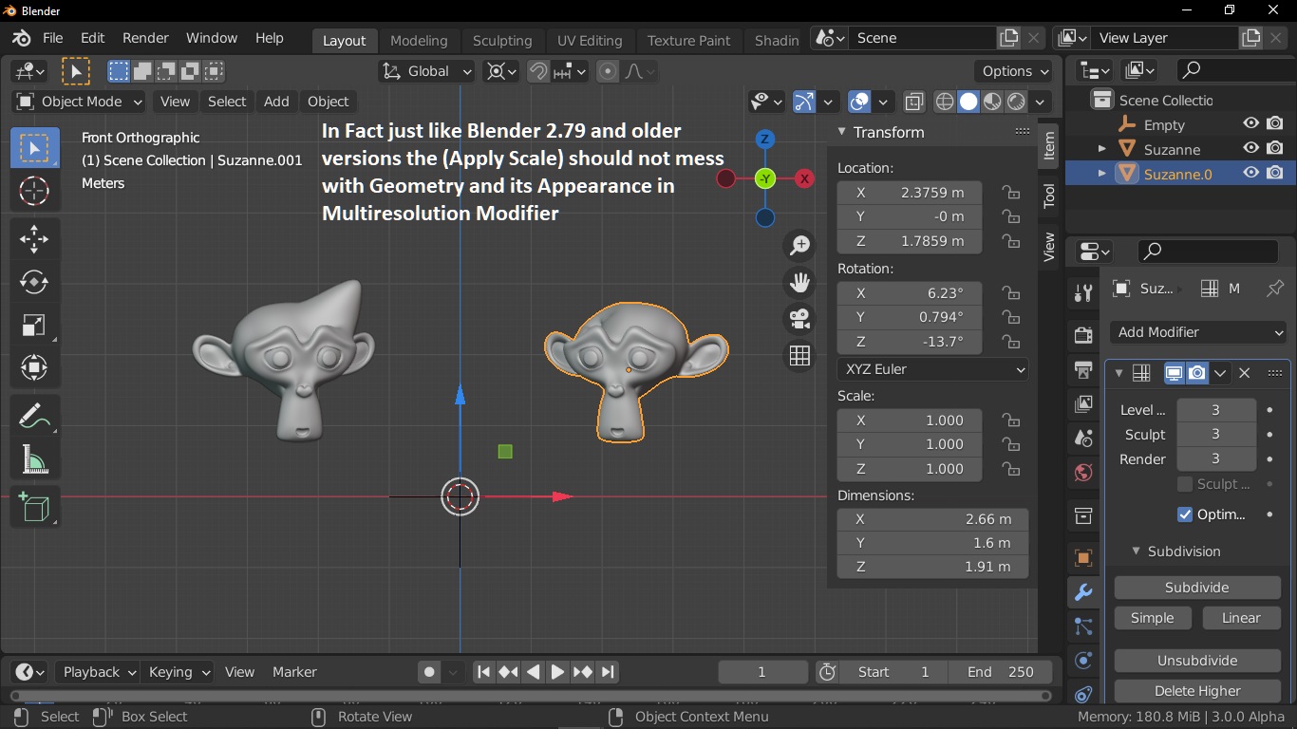The height and width of the screenshot is (729, 1297).
Task: Select the Cursor tool in toolbar
Action: (x=34, y=191)
